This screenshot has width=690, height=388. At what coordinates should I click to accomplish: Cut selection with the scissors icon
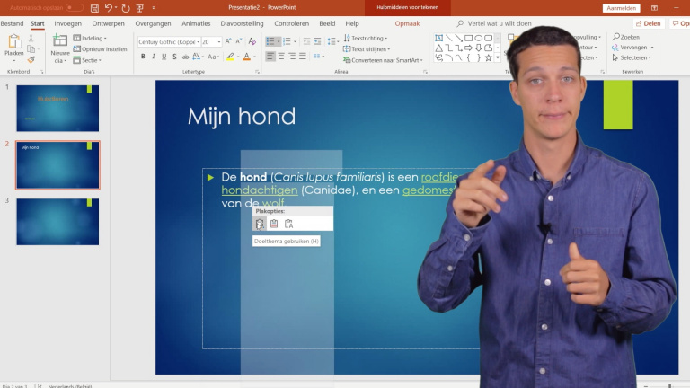[31, 39]
